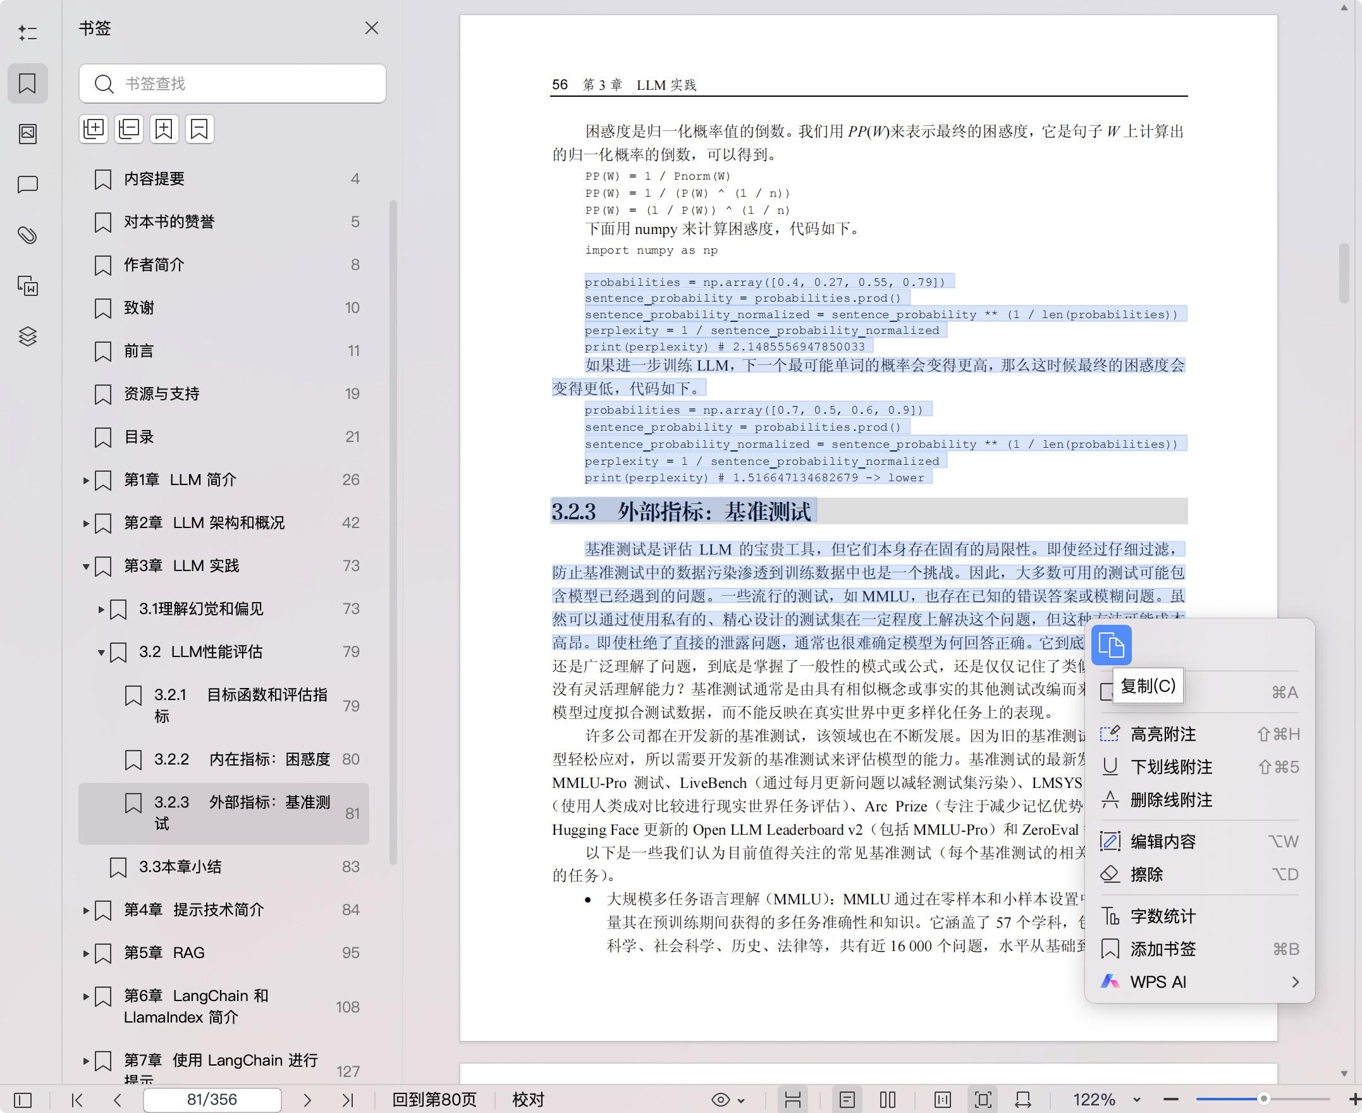This screenshot has width=1362, height=1113.
Task: Open the attachments paperclip icon
Action: (x=28, y=235)
